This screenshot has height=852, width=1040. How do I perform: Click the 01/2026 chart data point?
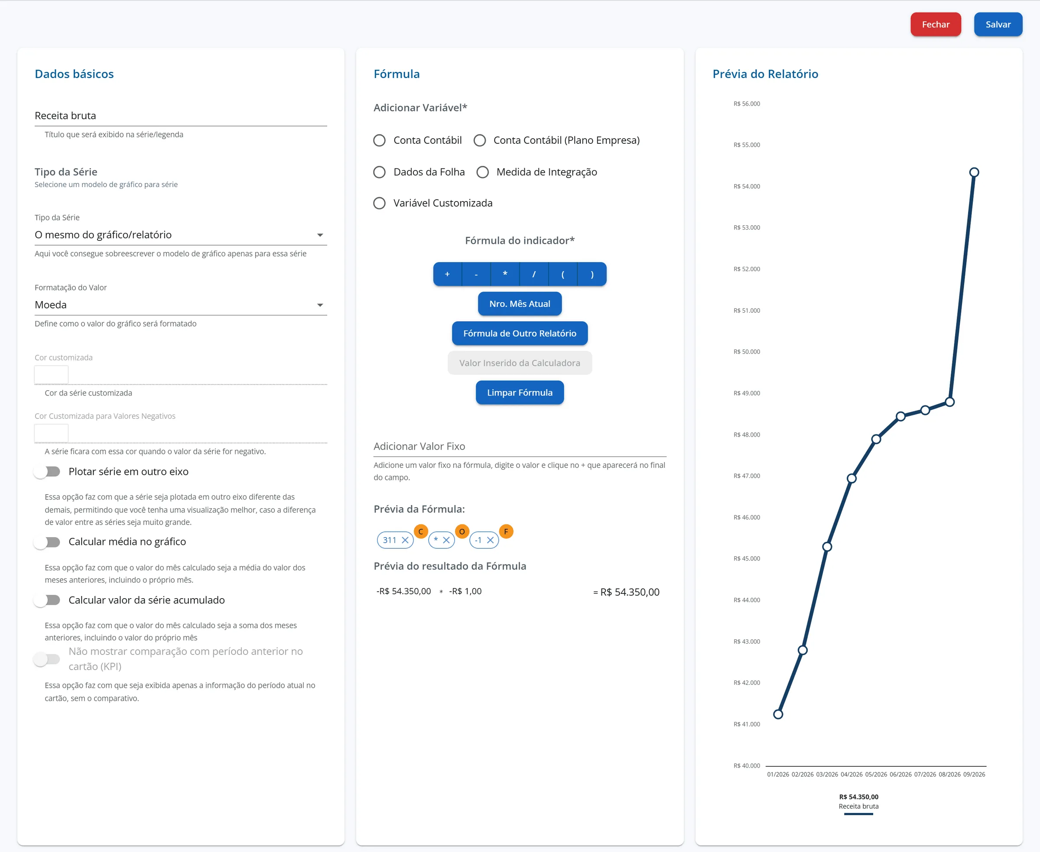778,714
